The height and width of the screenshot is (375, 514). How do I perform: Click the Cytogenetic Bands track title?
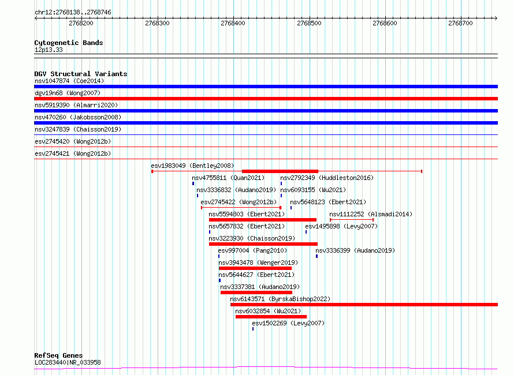tap(69, 43)
